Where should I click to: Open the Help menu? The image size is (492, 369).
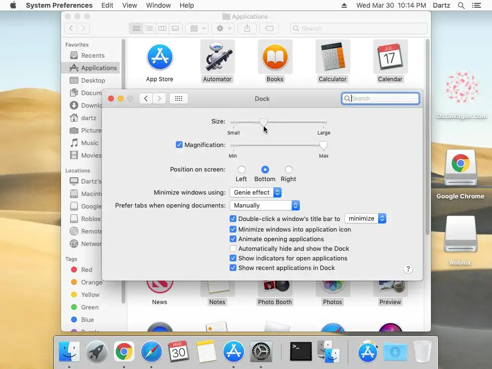[186, 5]
